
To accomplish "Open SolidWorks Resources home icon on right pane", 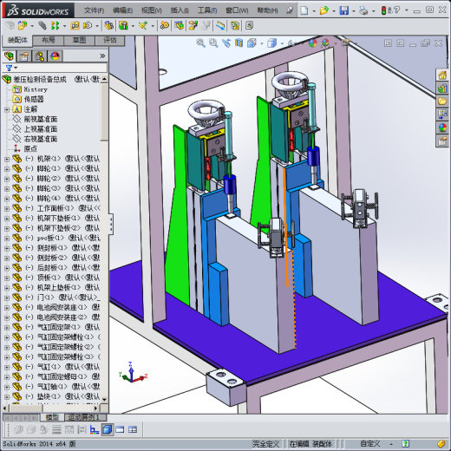I will pyautogui.click(x=442, y=75).
